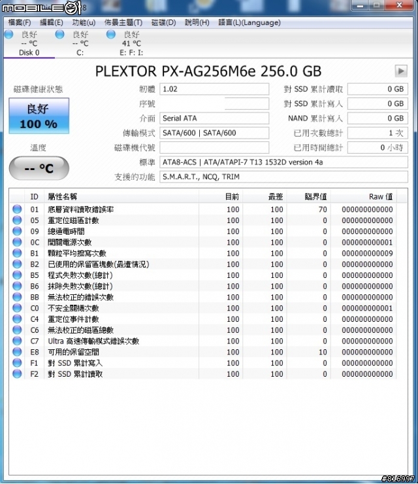Click the empty drive letter 磁碟機代號 field
Screen dimensions: 418x484
[x=214, y=148]
